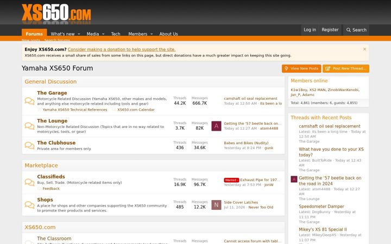Open the Feedback subforum under Classifieds
This screenshot has width=391, height=244.
click(x=51, y=189)
